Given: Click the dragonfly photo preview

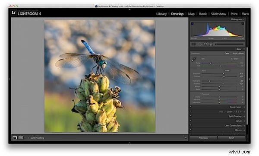Looking at the screenshot, I should point(100,76).
